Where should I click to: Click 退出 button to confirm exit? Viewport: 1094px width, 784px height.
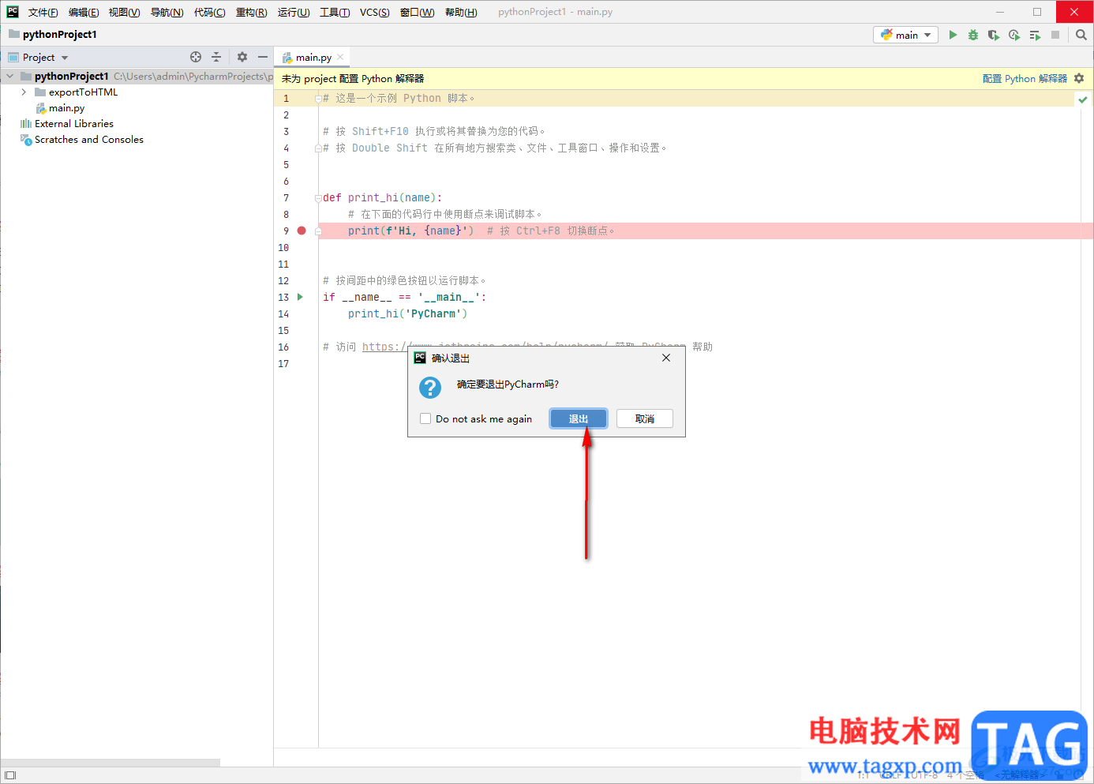(579, 418)
